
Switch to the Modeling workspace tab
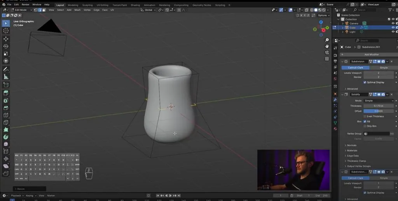[73, 5]
